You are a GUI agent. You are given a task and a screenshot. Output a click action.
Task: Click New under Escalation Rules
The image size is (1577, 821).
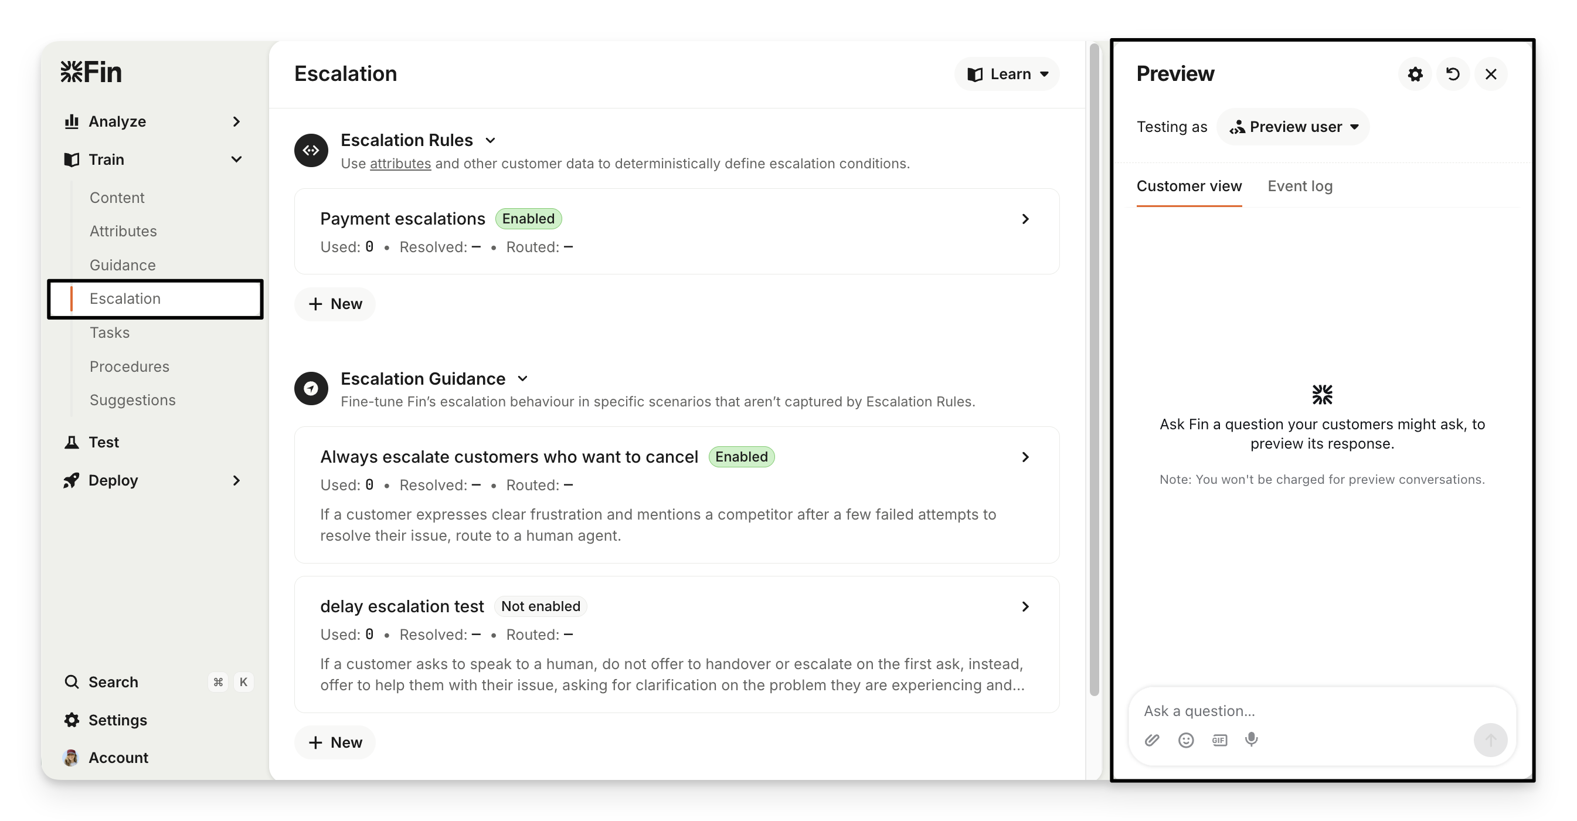(x=335, y=304)
